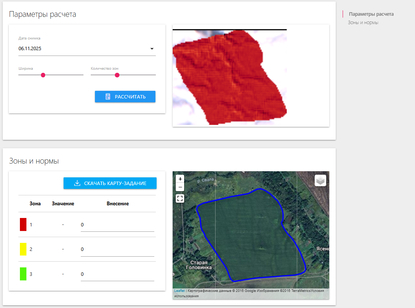Zoom out on the field map

(x=180, y=187)
